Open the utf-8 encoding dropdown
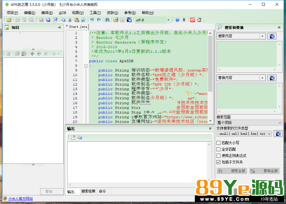286x204 pixels. click(x=168, y=20)
